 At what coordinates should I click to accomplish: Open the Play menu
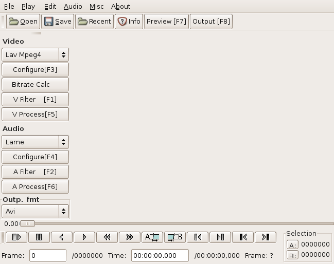tap(28, 7)
